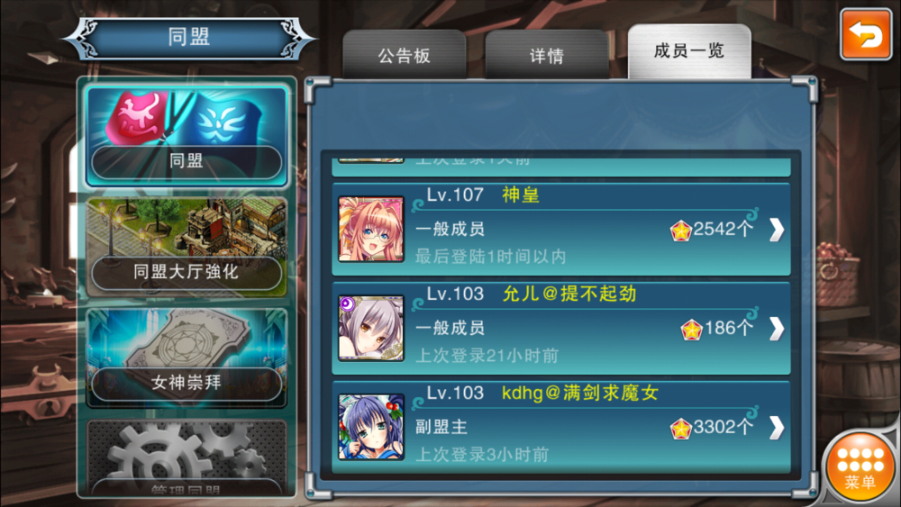Switch to the 公告板 tab
This screenshot has width=901, height=507.
pos(404,55)
